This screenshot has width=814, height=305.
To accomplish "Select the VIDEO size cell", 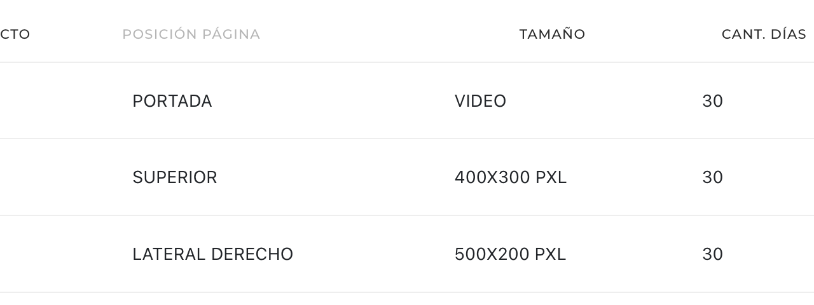I will coord(480,101).
